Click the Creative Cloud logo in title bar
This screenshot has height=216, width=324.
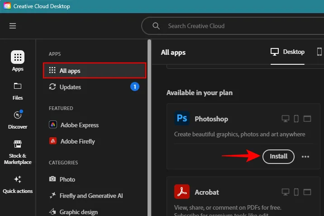[7, 6]
